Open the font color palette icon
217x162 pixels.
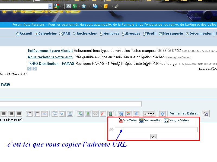click(x=128, y=114)
